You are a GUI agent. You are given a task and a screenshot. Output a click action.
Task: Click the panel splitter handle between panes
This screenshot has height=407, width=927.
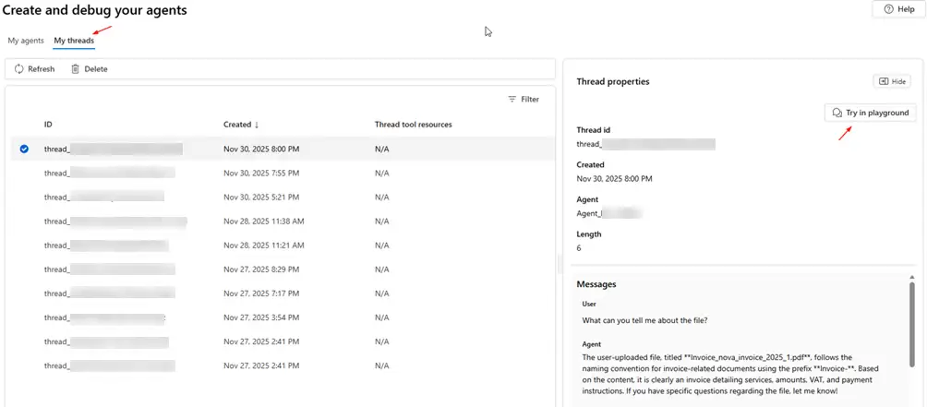click(559, 265)
